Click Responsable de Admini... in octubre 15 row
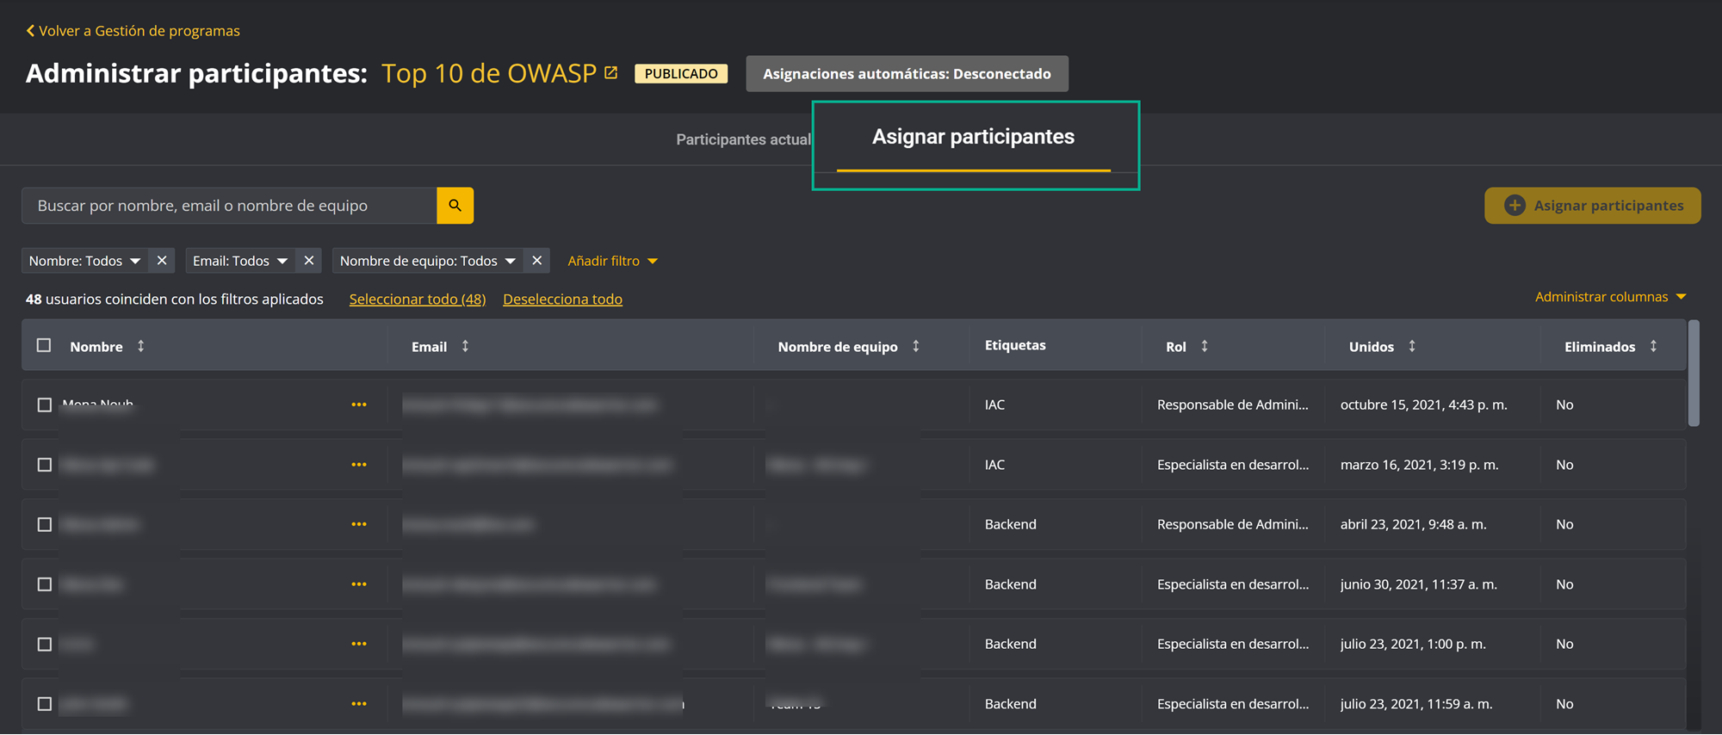Image resolution: width=1722 pixels, height=735 pixels. point(1233,405)
